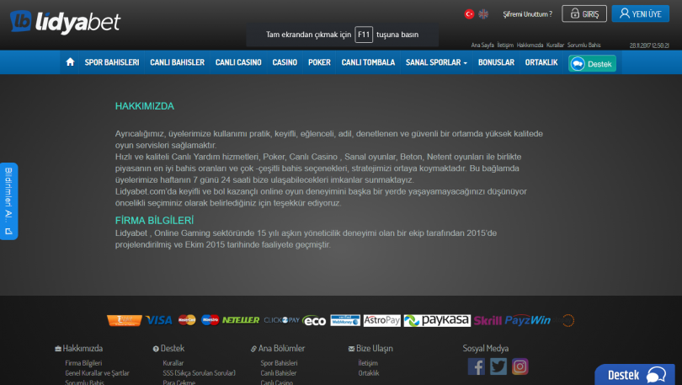Click the WebMoney payment logo

pyautogui.click(x=345, y=320)
